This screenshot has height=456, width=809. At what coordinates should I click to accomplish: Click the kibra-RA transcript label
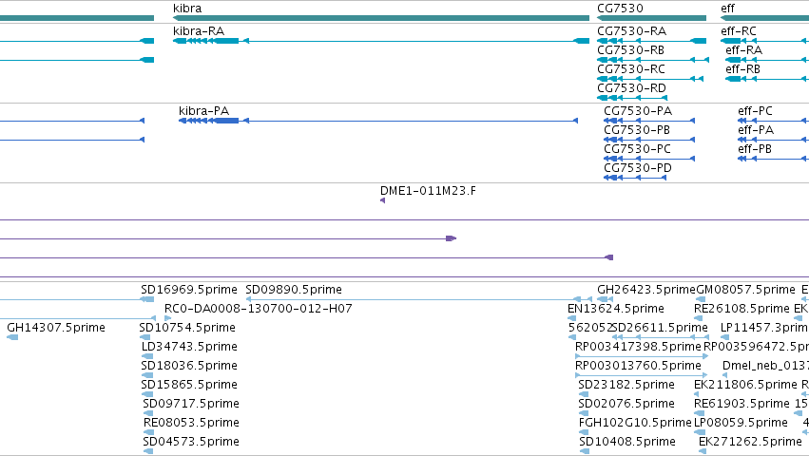(x=199, y=31)
